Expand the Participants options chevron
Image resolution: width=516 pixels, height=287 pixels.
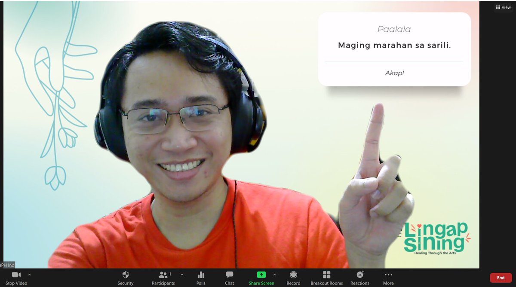pos(182,275)
